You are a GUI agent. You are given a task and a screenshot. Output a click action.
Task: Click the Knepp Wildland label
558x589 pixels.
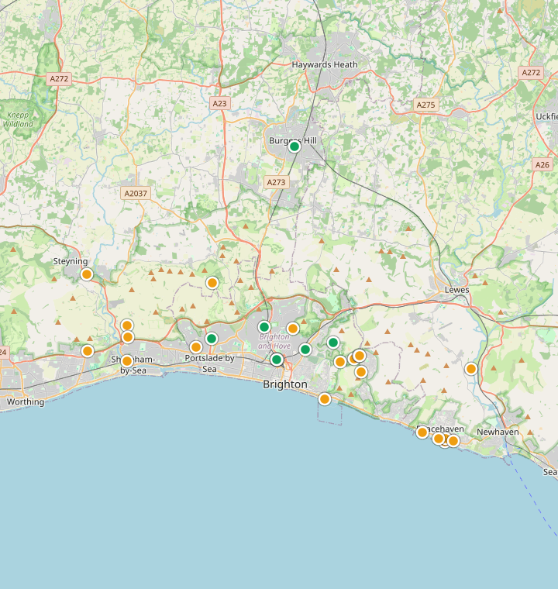18,119
